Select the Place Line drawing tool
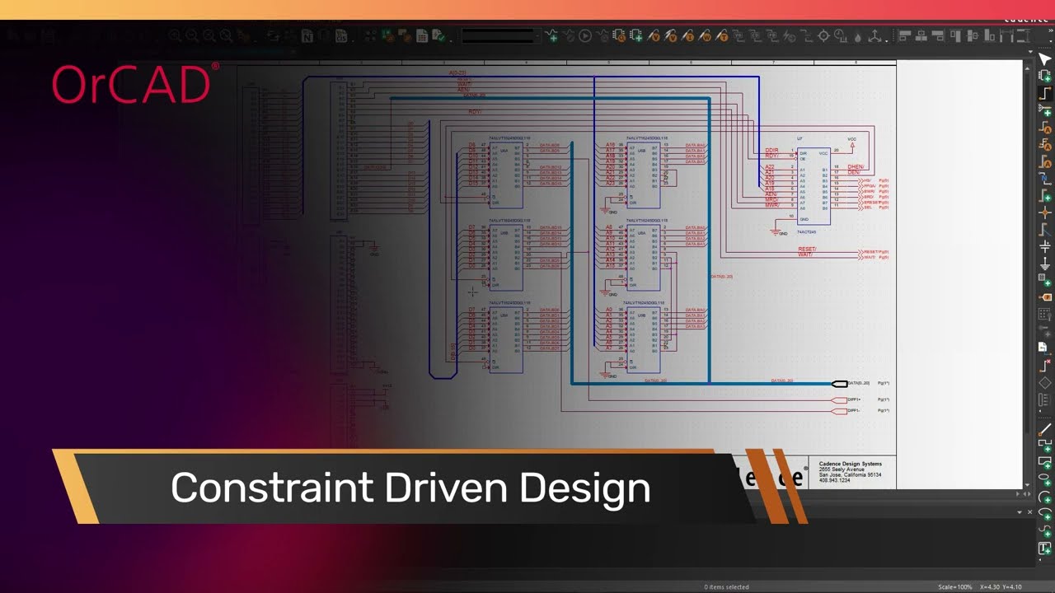 [1045, 428]
